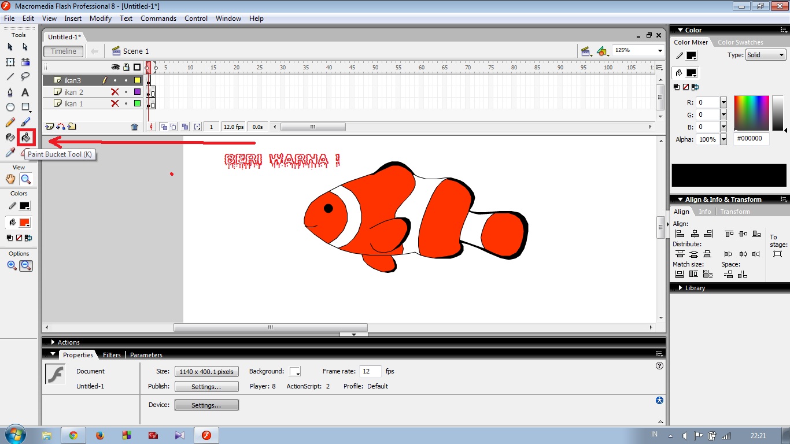The height and width of the screenshot is (444, 790).
Task: Click the Delete Layer trash icon
Action: coord(135,127)
